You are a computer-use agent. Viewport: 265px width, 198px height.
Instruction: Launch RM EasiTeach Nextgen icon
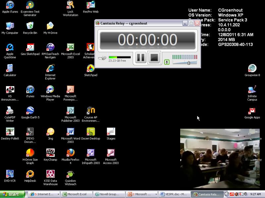tap(50, 51)
